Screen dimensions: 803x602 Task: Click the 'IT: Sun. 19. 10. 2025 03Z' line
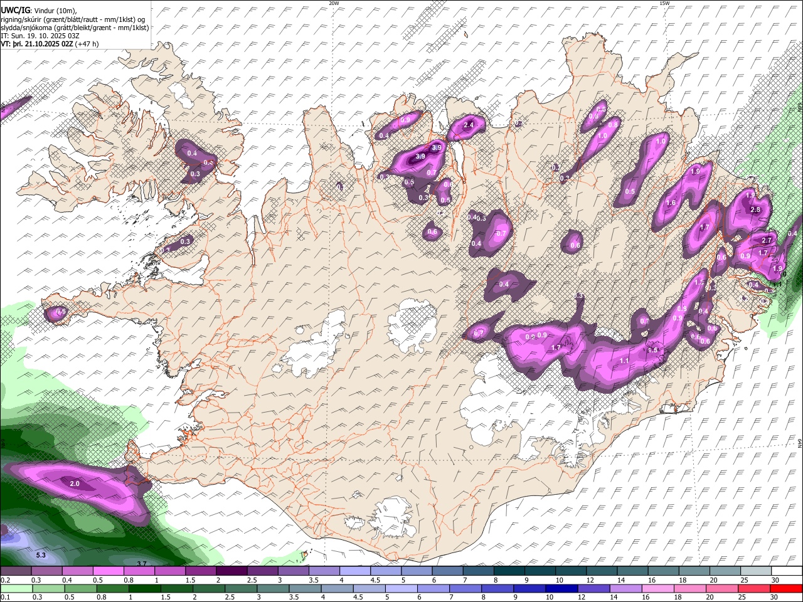(x=40, y=36)
